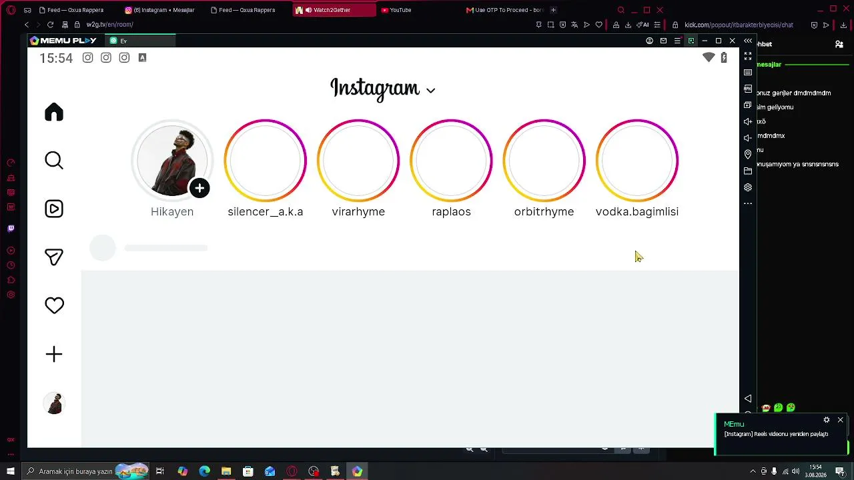
Task: Open MEmu hamburger menu
Action: pyautogui.click(x=677, y=41)
